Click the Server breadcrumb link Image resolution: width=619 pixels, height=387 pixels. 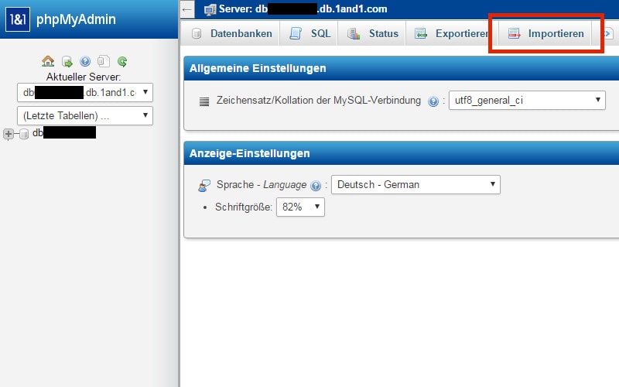click(x=303, y=9)
